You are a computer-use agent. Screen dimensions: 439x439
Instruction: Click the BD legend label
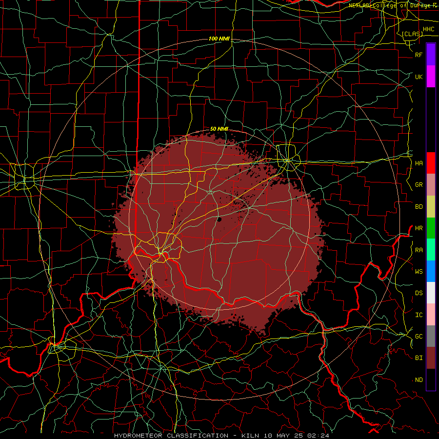pyautogui.click(x=419, y=207)
